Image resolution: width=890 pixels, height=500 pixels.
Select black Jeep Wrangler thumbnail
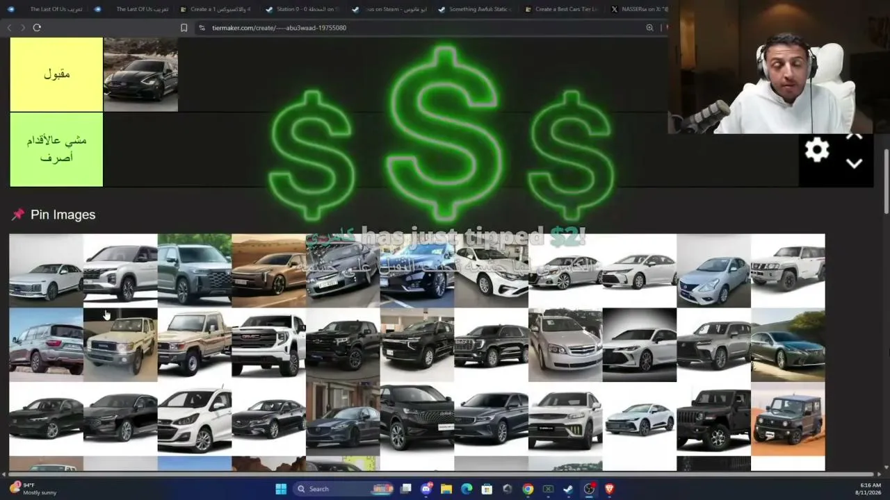[713, 419]
